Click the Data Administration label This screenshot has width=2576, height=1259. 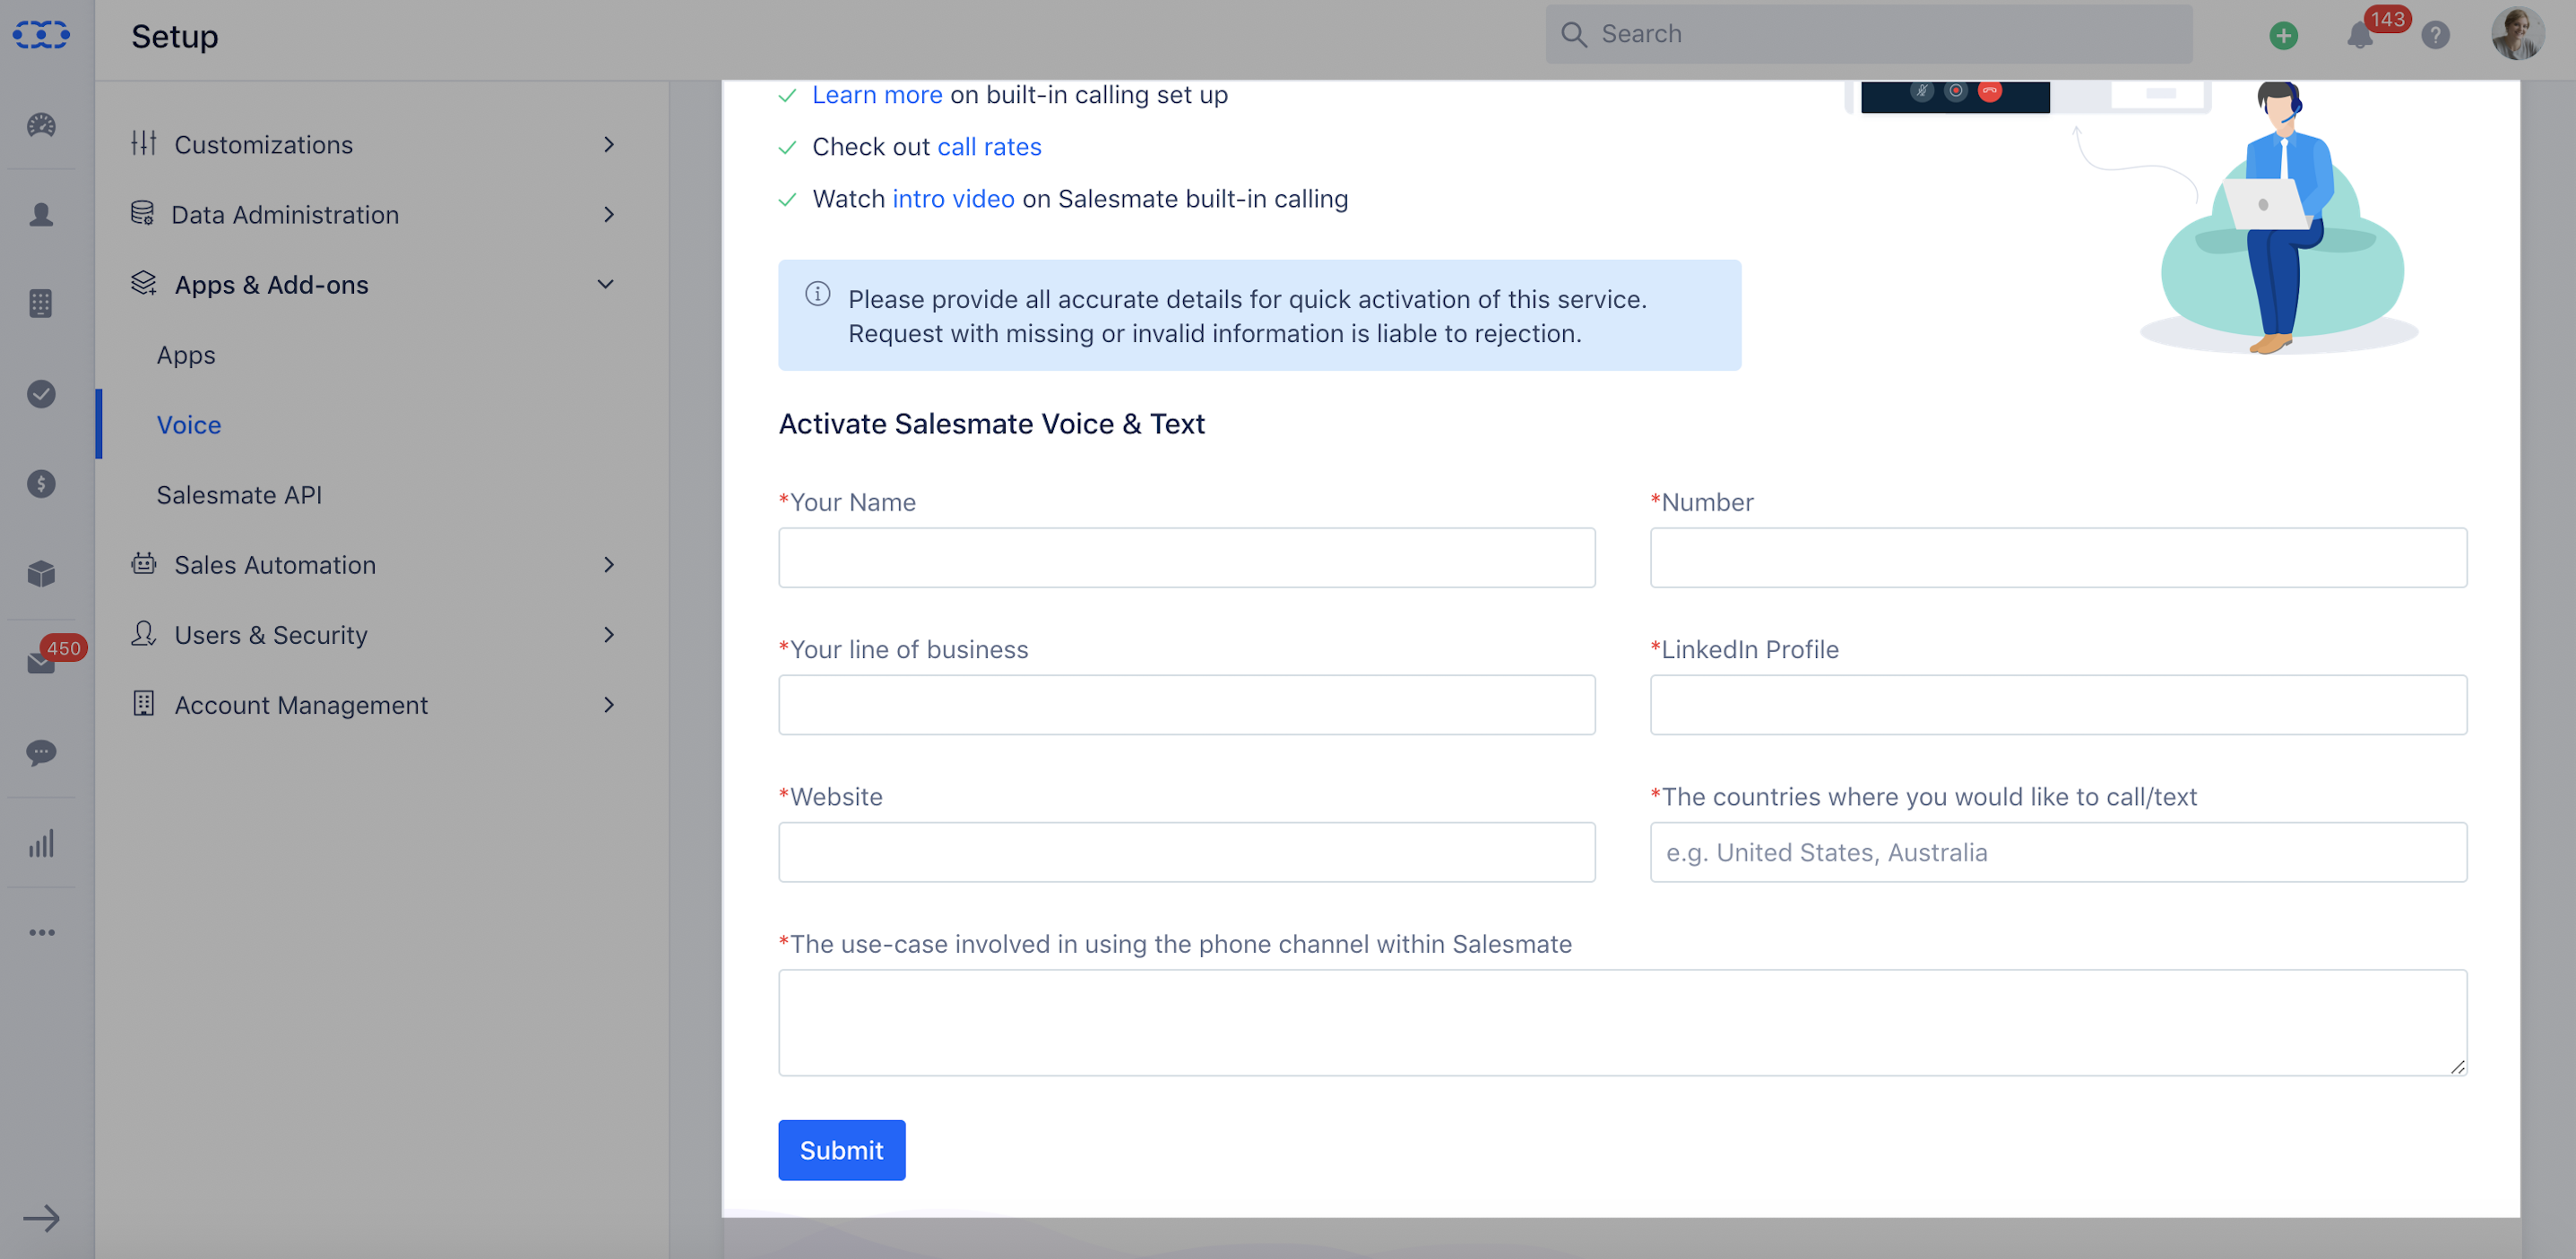[285, 215]
